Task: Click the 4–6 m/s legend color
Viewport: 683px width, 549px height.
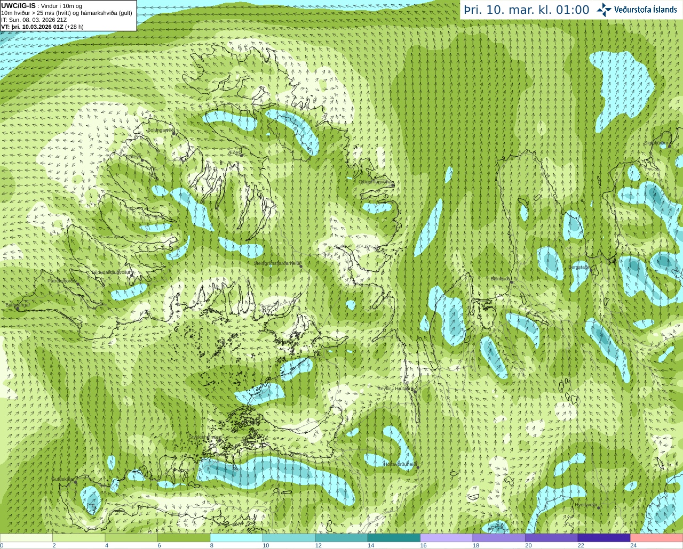Action: click(131, 538)
